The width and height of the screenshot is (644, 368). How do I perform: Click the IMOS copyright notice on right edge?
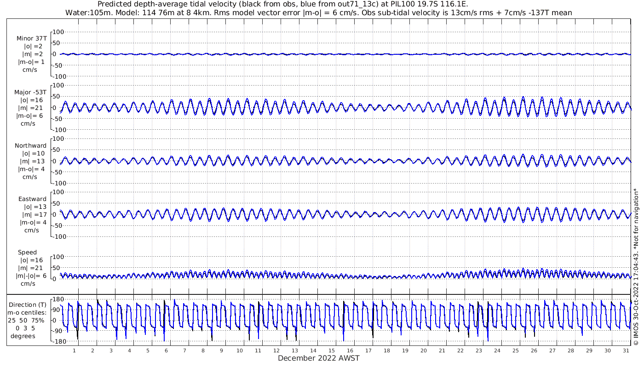pos(636,266)
